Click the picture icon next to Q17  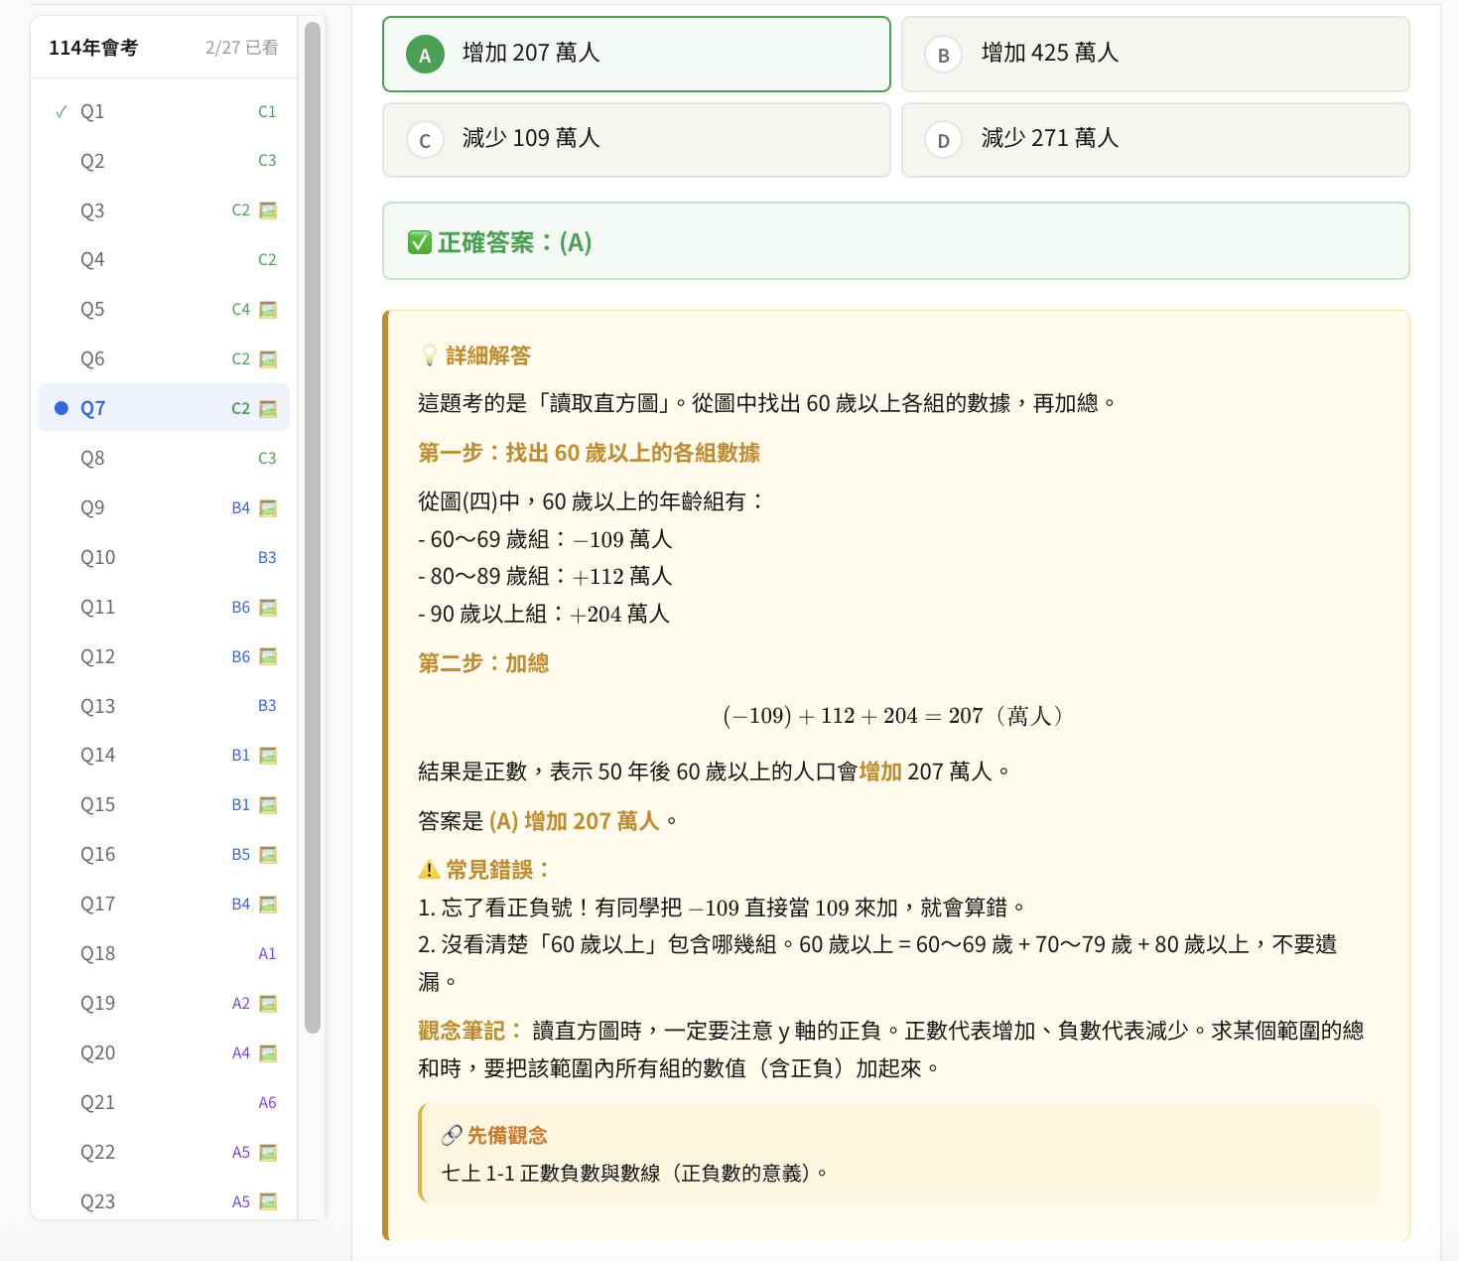(x=268, y=905)
